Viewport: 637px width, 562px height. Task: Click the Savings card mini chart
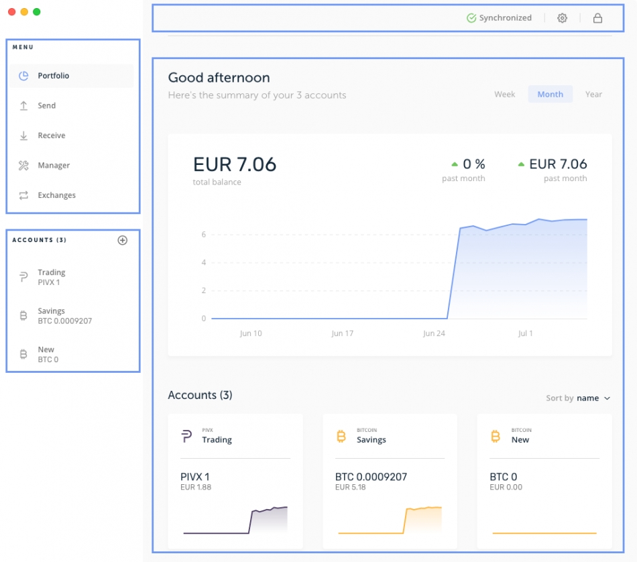pos(390,520)
